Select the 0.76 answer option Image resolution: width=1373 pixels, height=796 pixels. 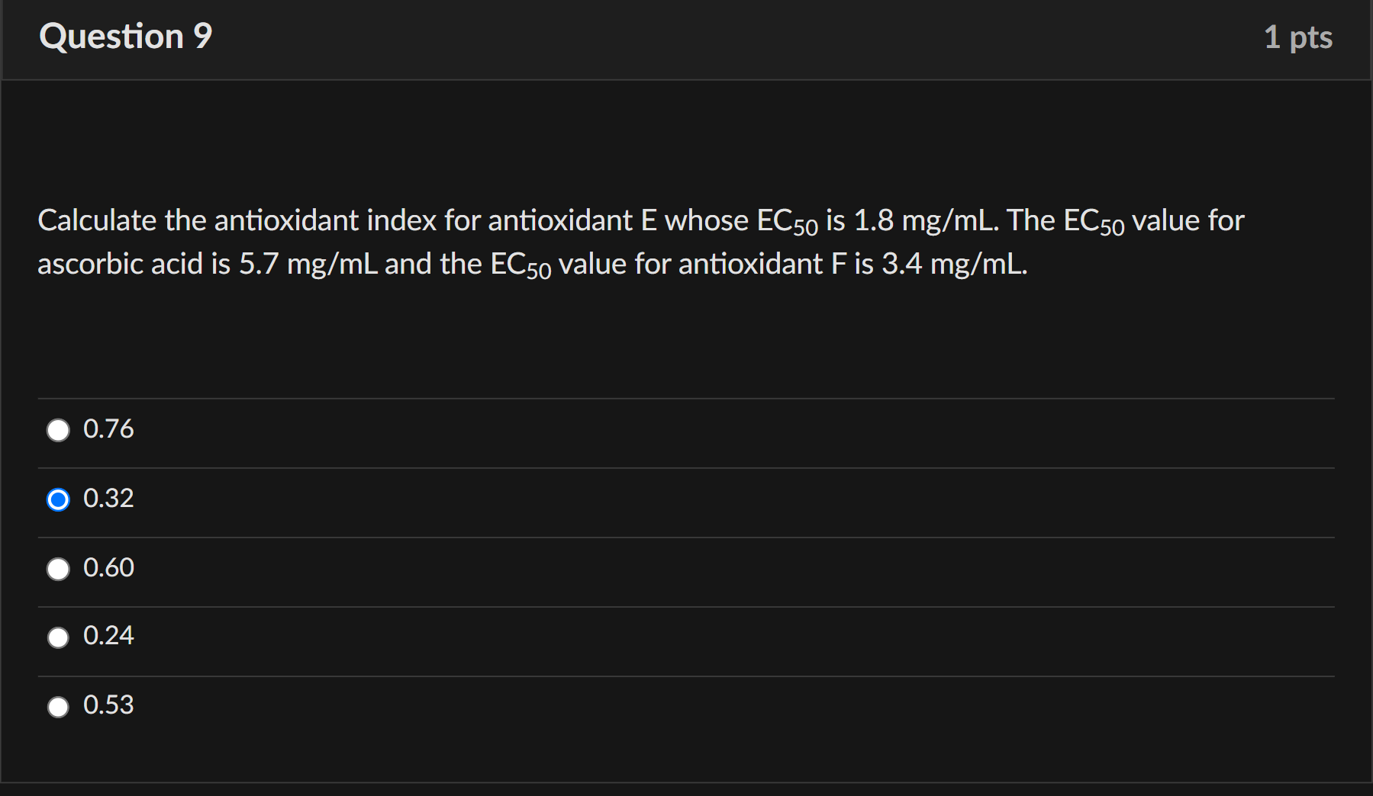point(57,429)
